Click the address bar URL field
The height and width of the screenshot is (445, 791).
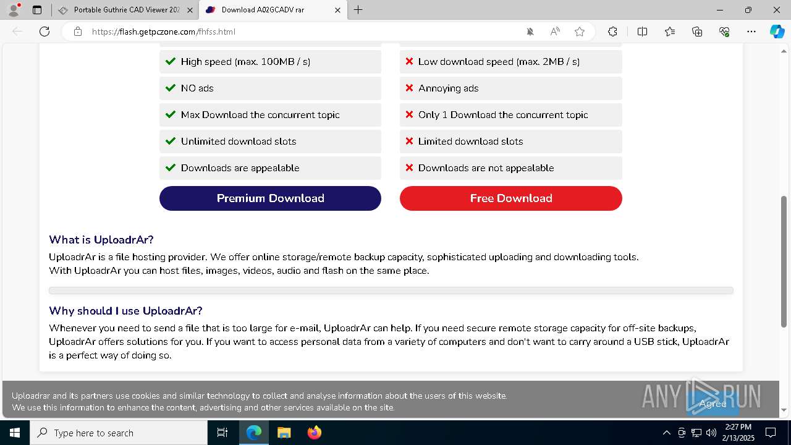(x=303, y=32)
